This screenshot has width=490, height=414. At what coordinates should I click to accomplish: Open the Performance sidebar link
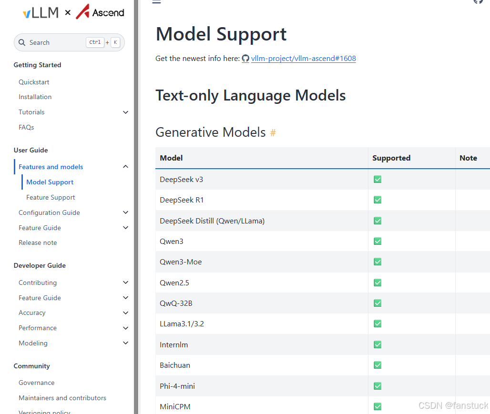tap(38, 328)
